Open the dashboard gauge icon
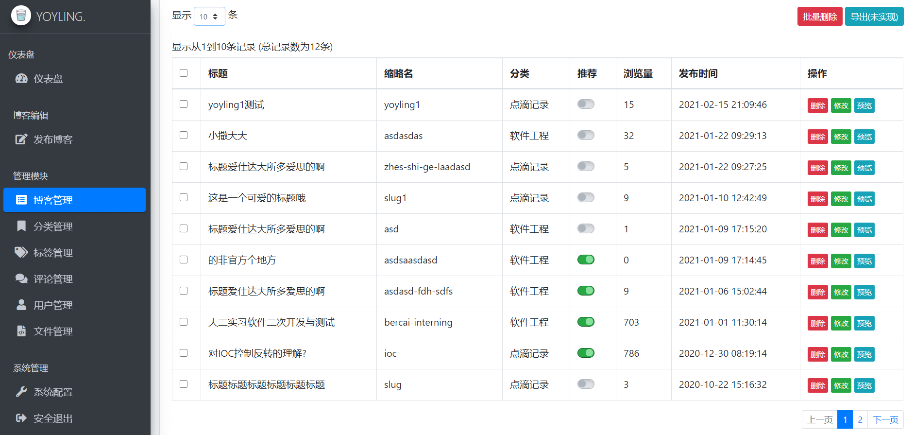The width and height of the screenshot is (915, 435). click(x=21, y=78)
